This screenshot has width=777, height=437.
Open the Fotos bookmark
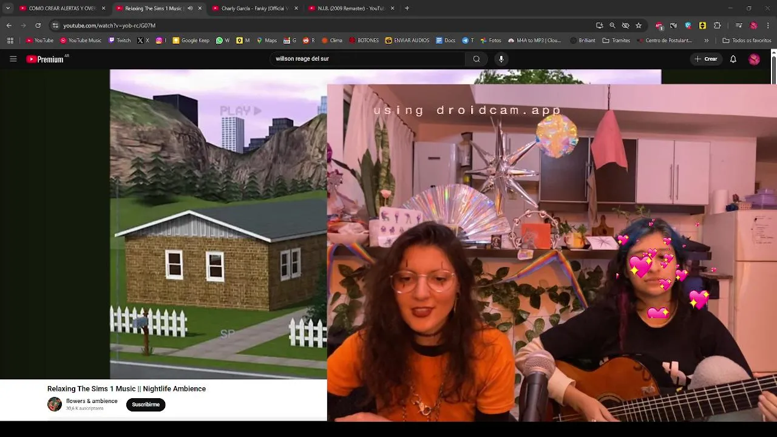tap(490, 41)
